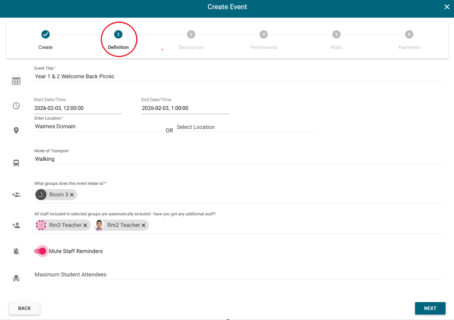
Task: Click the bus transport icon
Action: [x=16, y=163]
